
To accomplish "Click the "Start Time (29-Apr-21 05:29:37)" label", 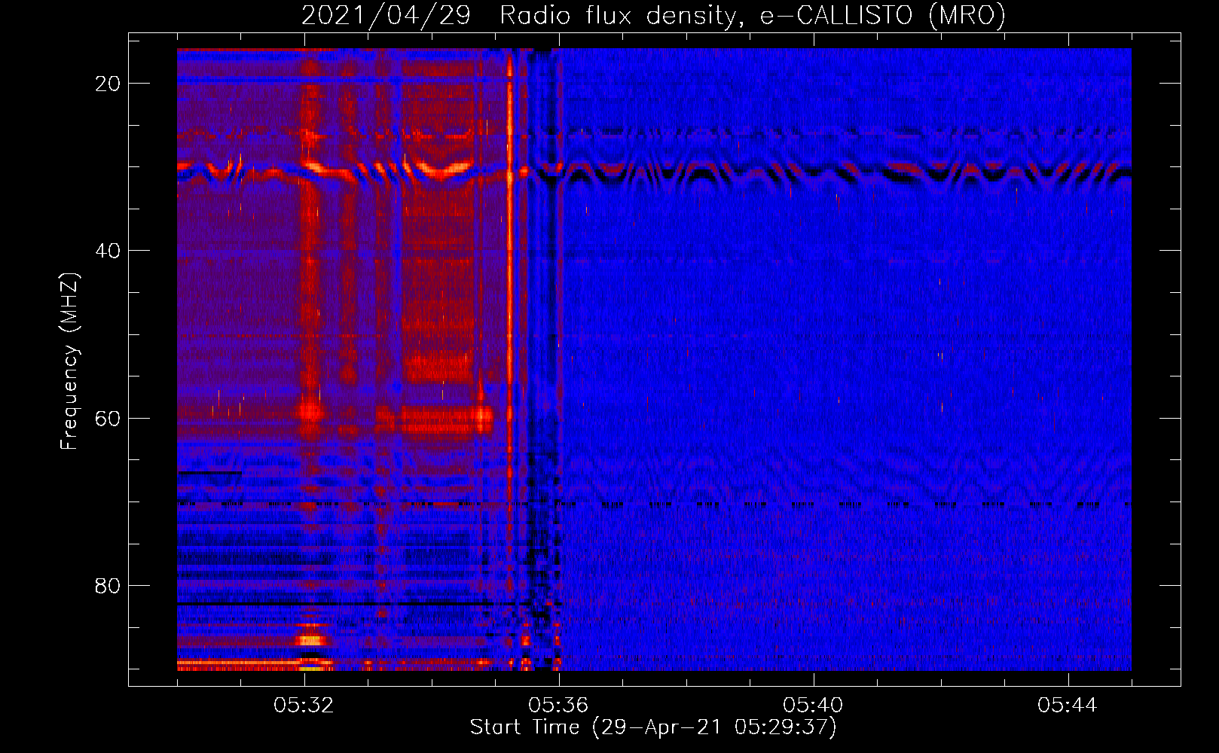I will click(653, 727).
